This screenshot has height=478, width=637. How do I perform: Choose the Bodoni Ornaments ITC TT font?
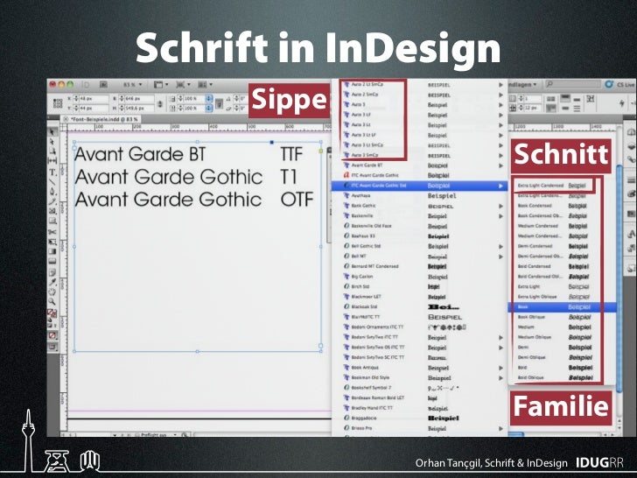420,327
